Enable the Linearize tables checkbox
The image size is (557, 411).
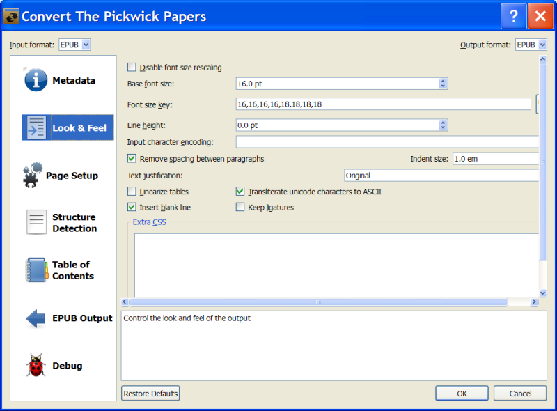[x=132, y=192]
